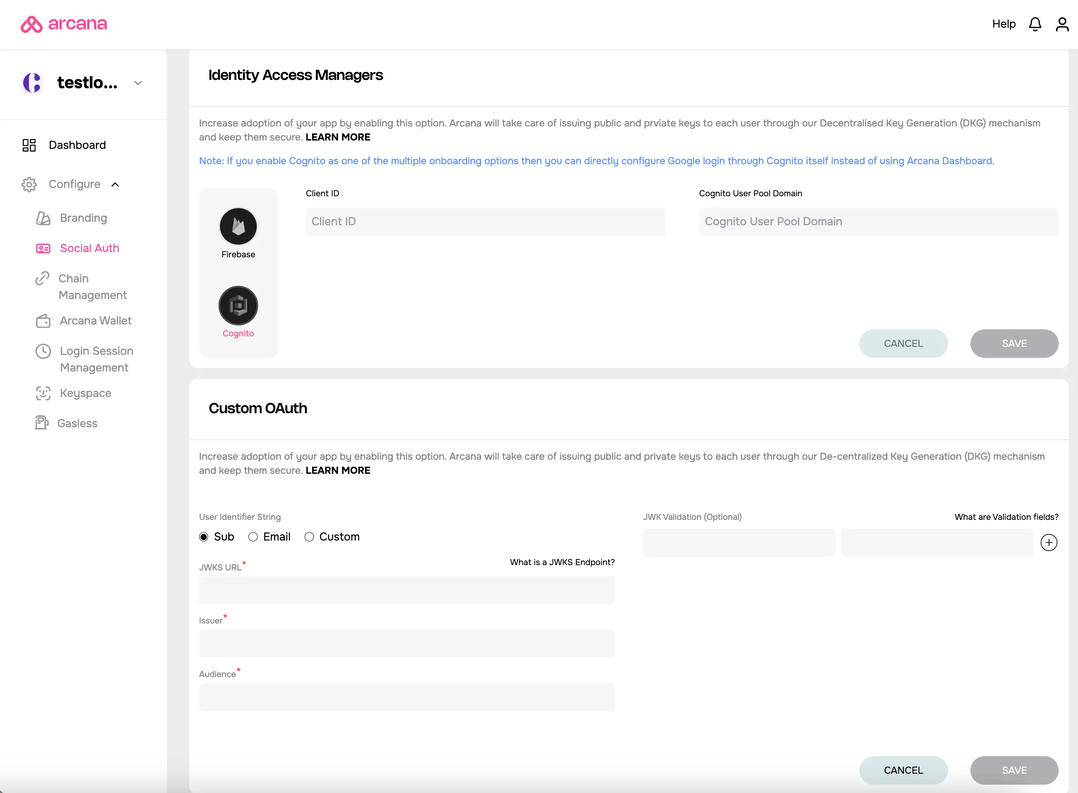This screenshot has width=1078, height=793.
Task: Click Help in the top bar
Action: click(x=1004, y=24)
